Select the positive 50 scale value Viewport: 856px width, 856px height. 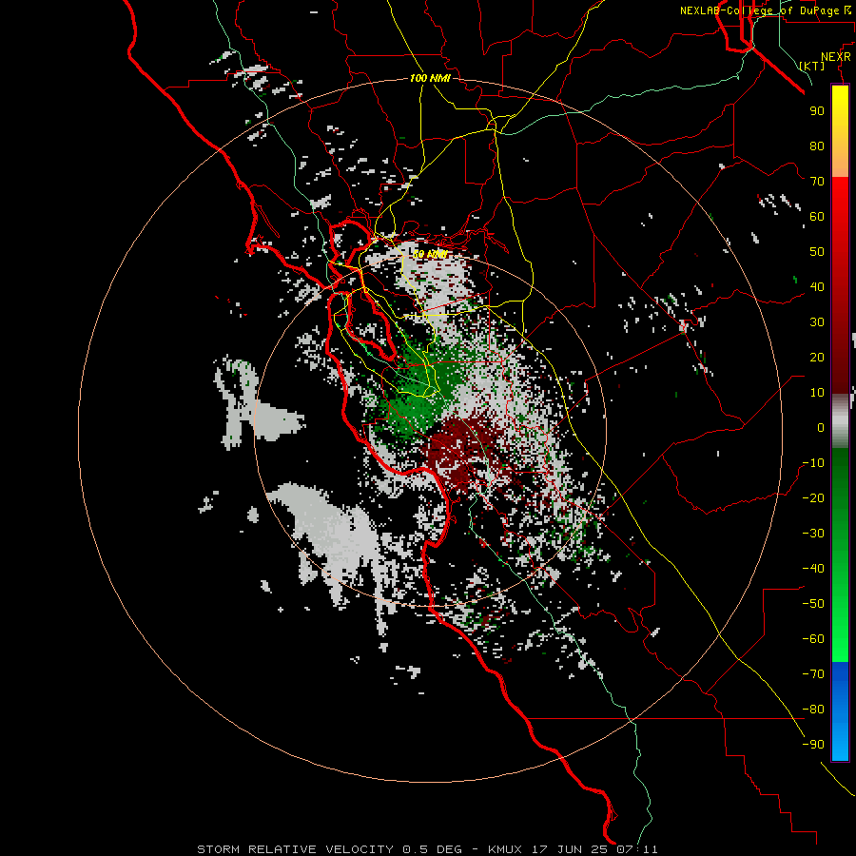[x=817, y=252]
